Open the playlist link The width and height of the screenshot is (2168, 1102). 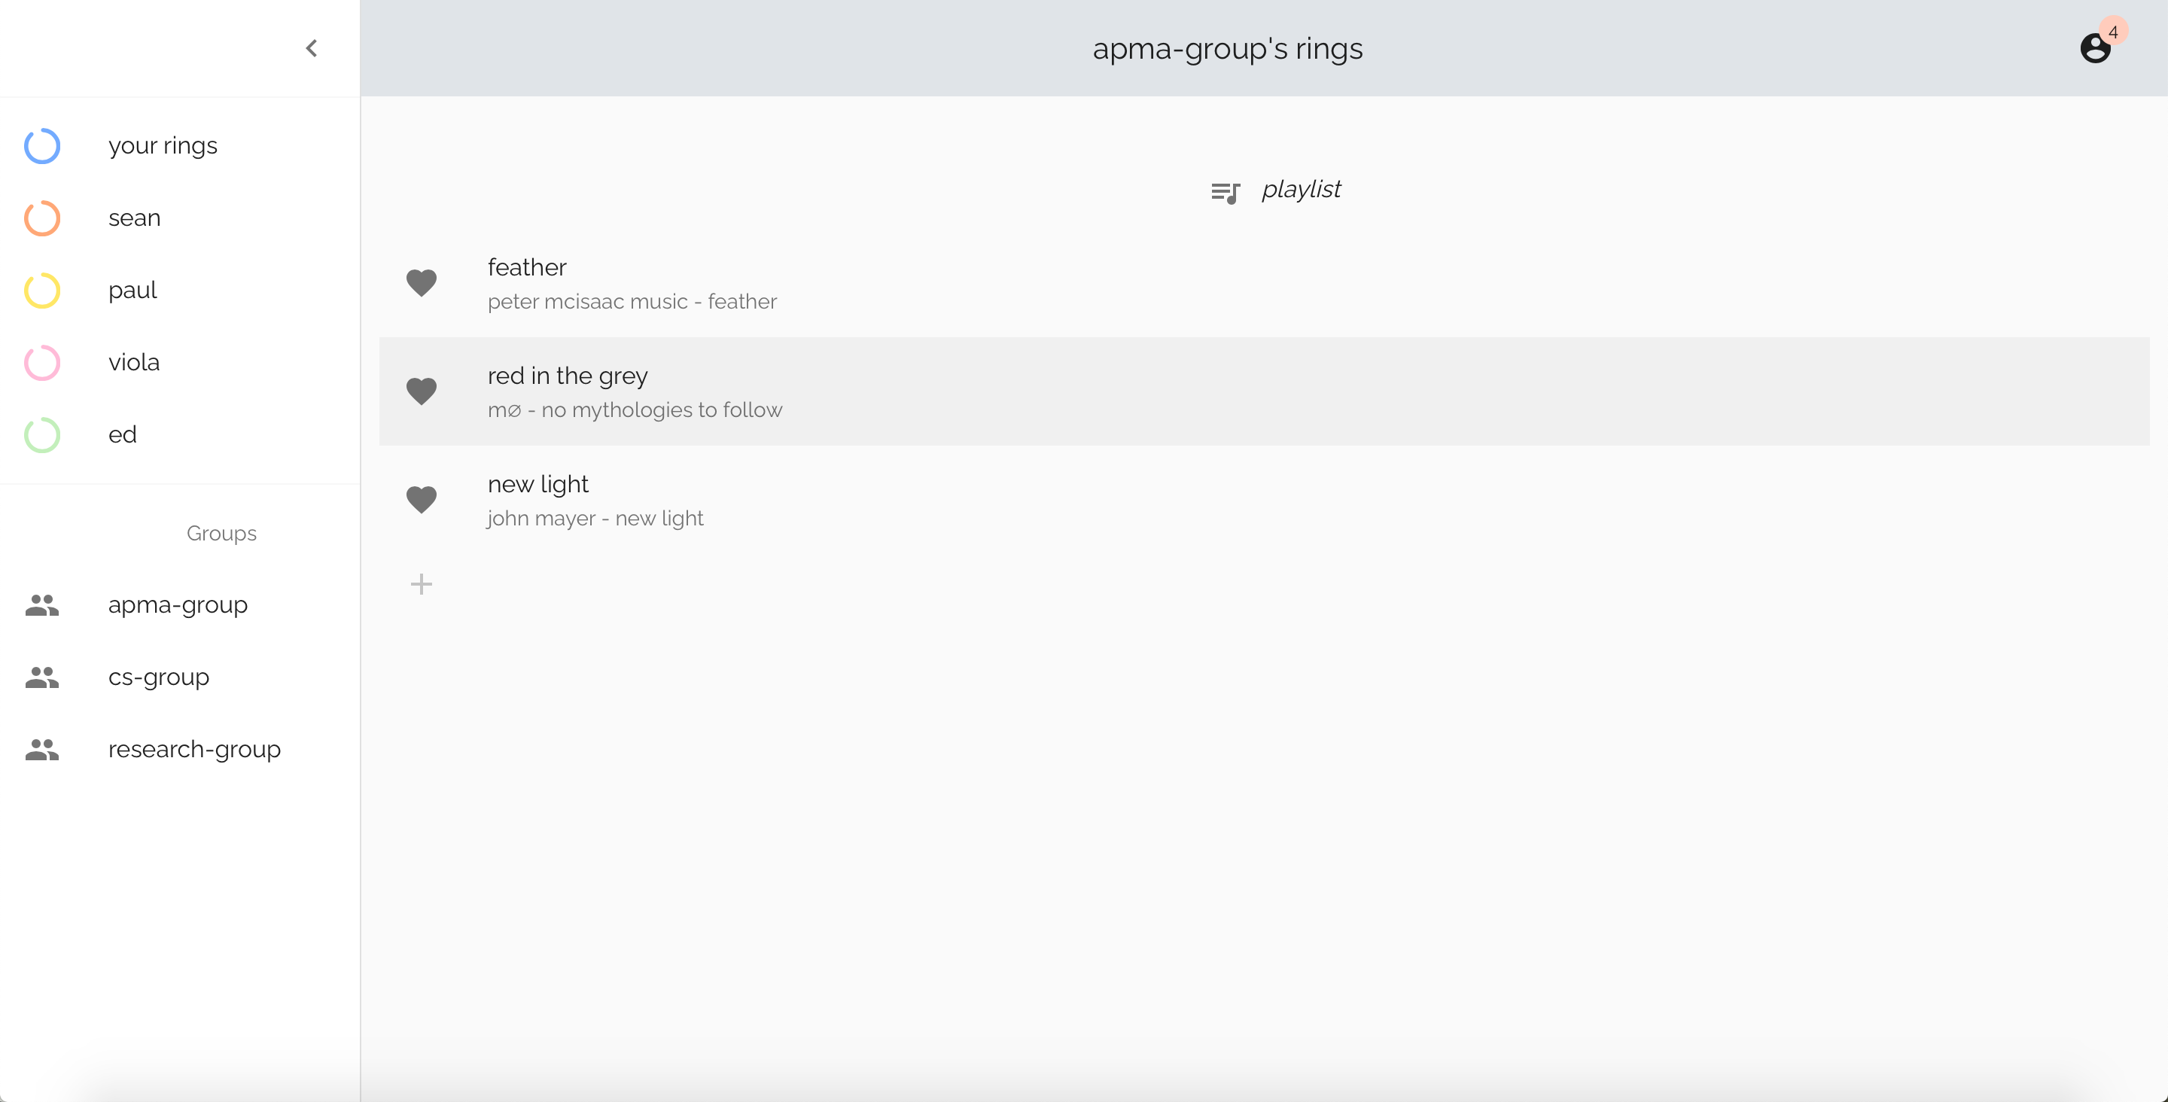click(1300, 190)
